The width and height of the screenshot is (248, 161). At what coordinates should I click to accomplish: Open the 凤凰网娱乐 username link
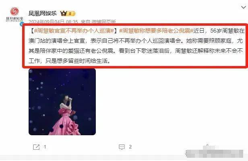(x=43, y=13)
